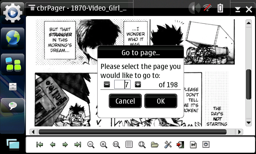Click the document page icon in the toolbar
The width and height of the screenshot is (256, 154).
click(193, 145)
